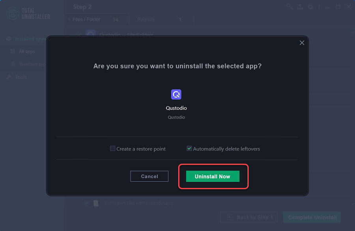Image resolution: width=355 pixels, height=231 pixels.
Task: Select the Tools wrench icon
Action: (x=9, y=77)
